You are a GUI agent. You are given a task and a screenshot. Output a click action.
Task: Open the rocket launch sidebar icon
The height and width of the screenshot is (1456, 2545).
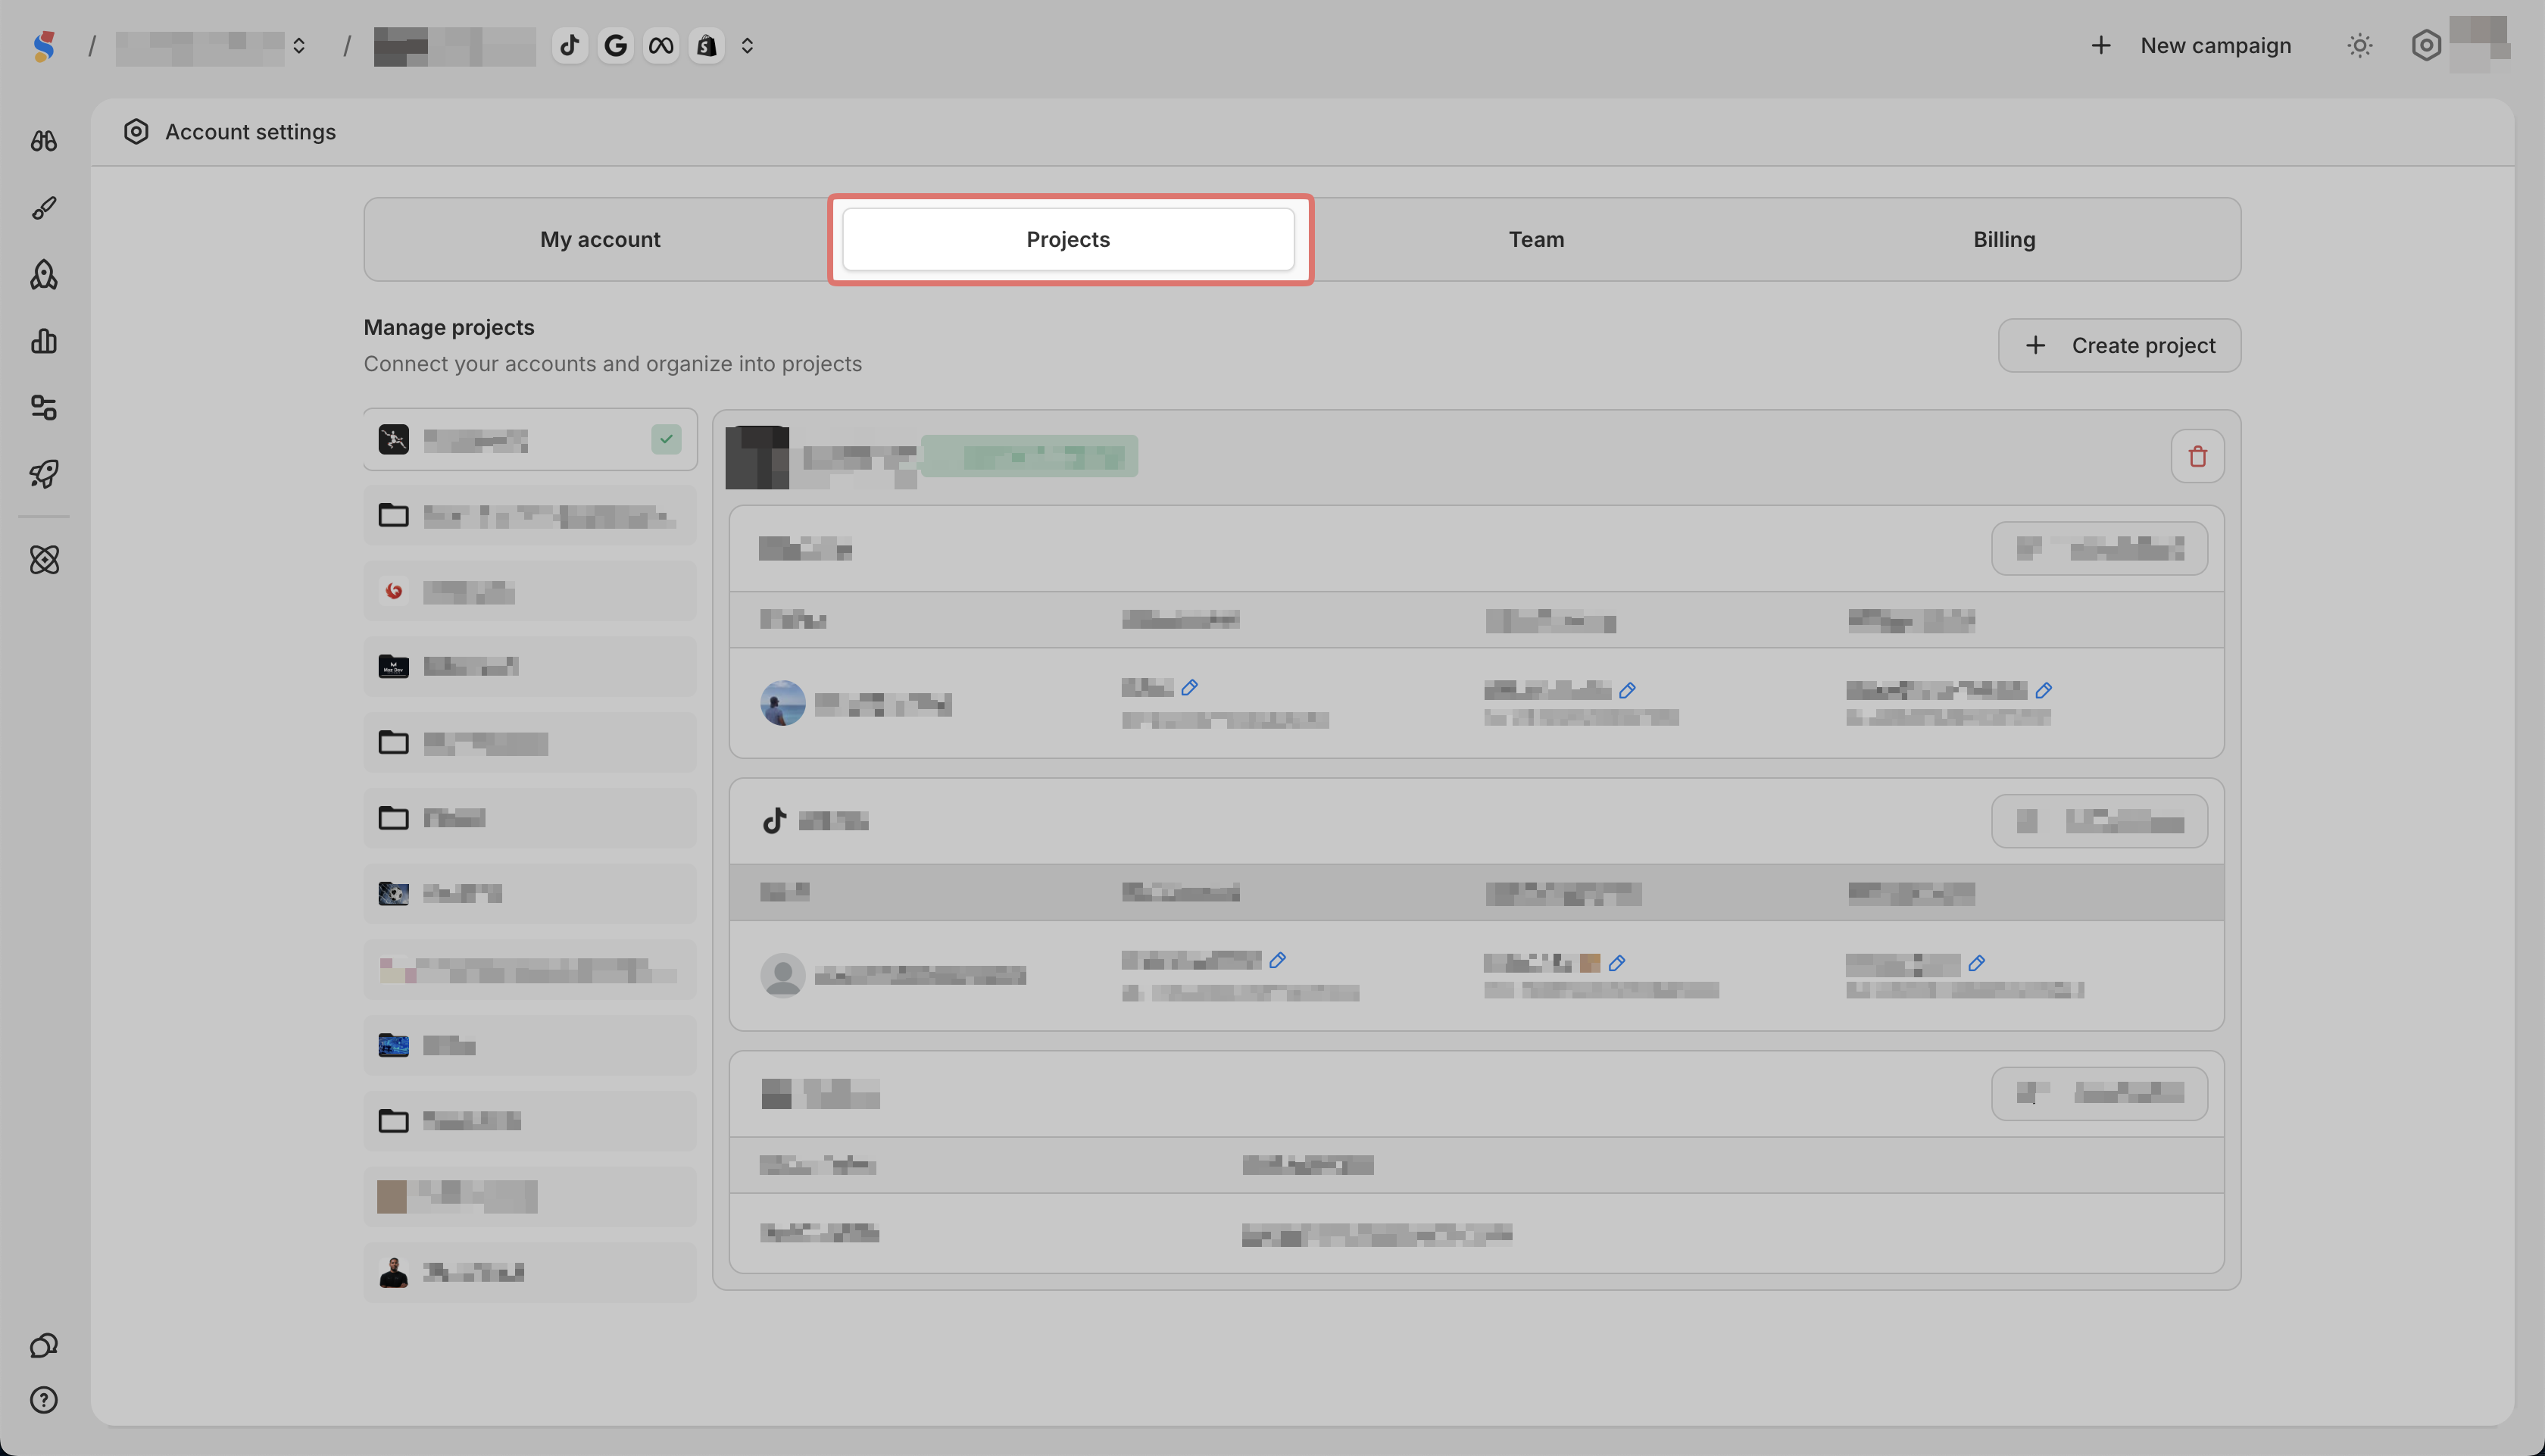pyautogui.click(x=44, y=473)
